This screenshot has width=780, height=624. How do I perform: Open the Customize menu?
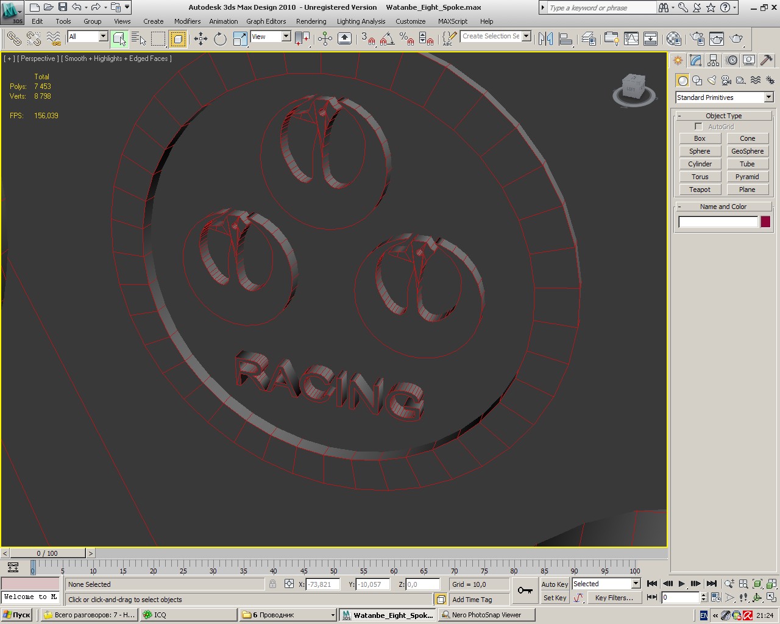(x=411, y=21)
